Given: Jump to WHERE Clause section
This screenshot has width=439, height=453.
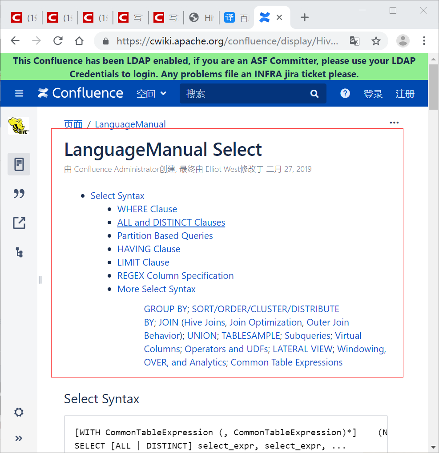Looking at the screenshot, I should click(147, 209).
